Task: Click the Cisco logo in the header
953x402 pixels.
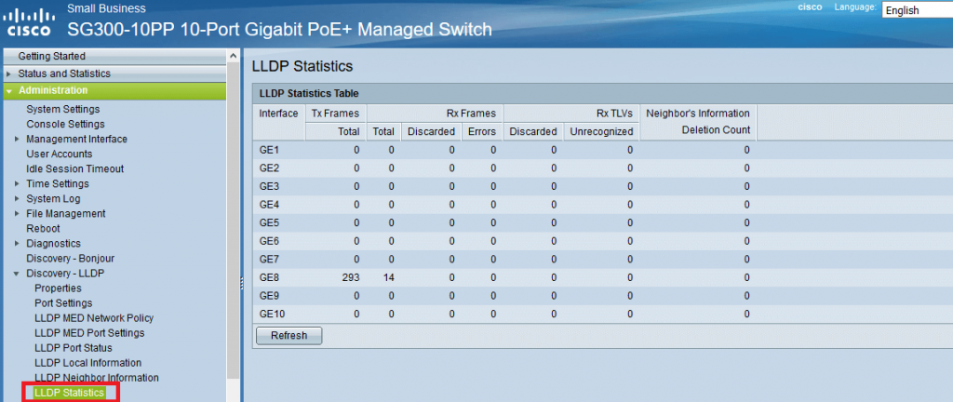Action: pyautogui.click(x=29, y=22)
